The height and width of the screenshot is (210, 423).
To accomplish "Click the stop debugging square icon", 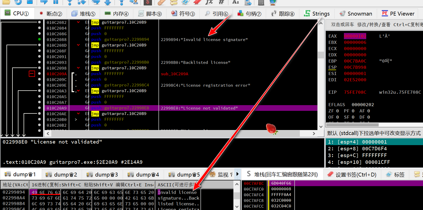I will click(30, 2).
